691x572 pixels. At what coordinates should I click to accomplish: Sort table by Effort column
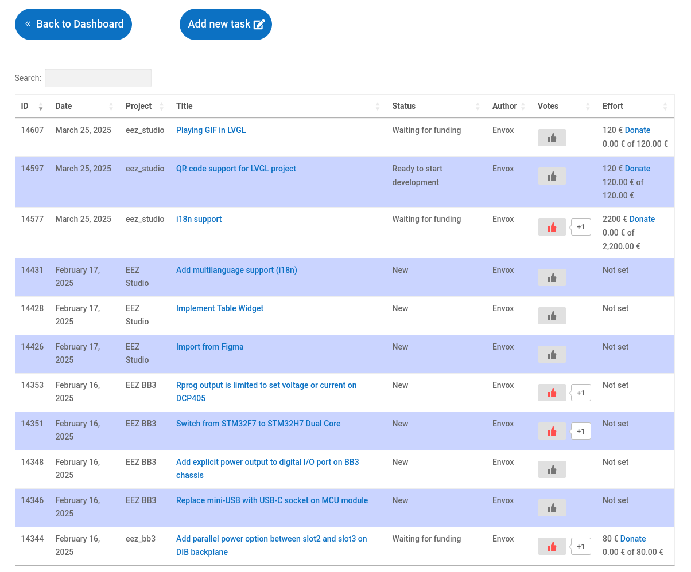635,106
